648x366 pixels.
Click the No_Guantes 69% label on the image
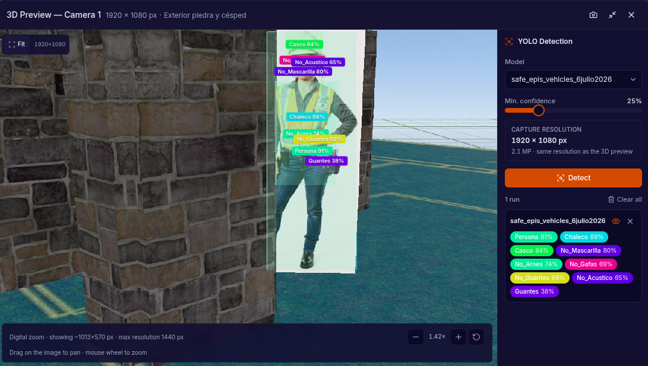pos(319,139)
